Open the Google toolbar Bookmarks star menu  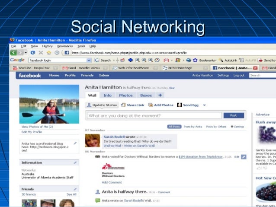204,61
